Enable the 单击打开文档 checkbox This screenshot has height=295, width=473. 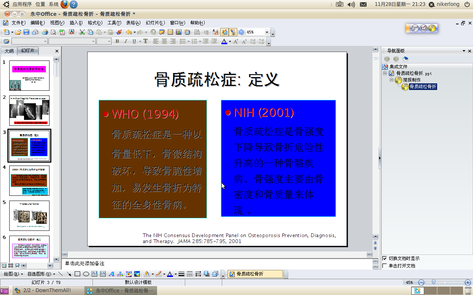click(x=385, y=265)
